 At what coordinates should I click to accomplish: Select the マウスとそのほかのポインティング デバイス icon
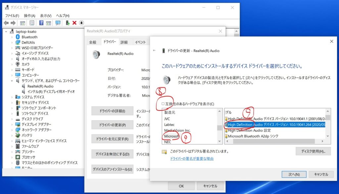pos(18,163)
